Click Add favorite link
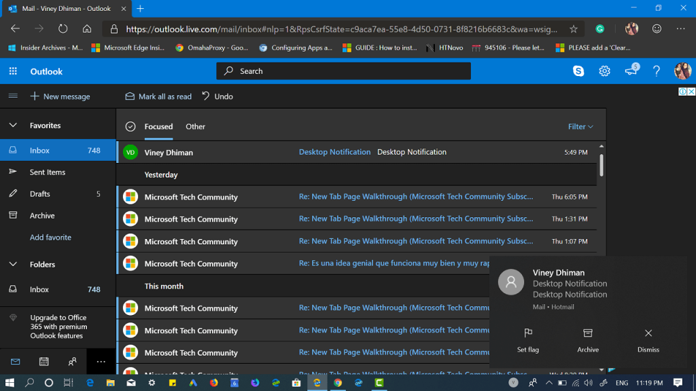Image resolution: width=696 pixels, height=391 pixels. [x=50, y=237]
